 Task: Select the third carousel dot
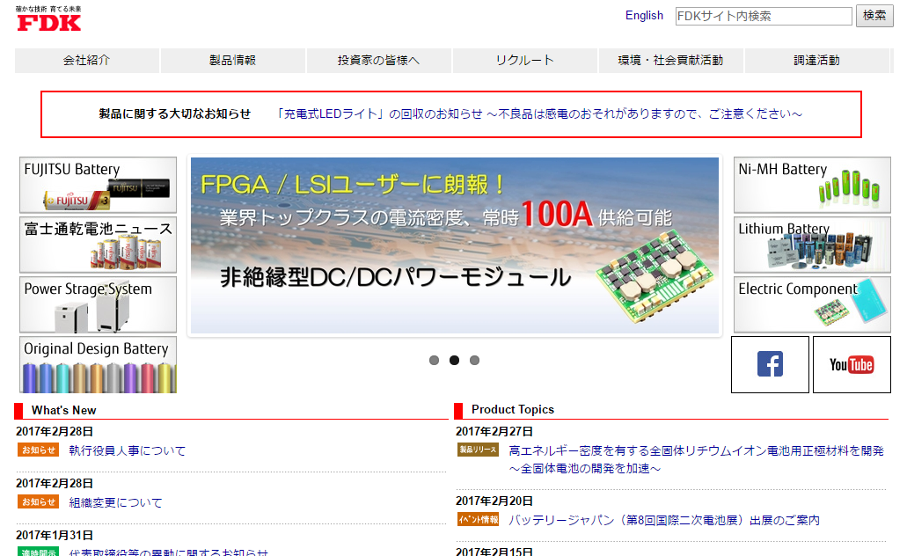tap(474, 361)
